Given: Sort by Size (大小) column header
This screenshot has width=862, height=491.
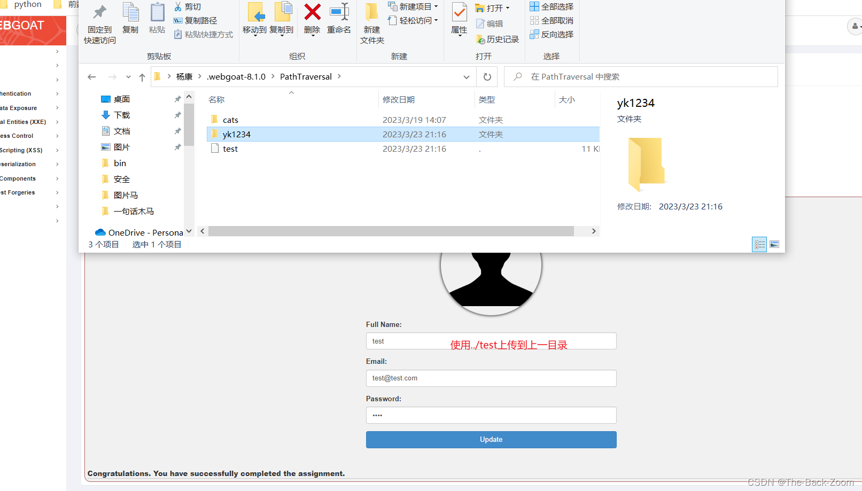Looking at the screenshot, I should 567,100.
